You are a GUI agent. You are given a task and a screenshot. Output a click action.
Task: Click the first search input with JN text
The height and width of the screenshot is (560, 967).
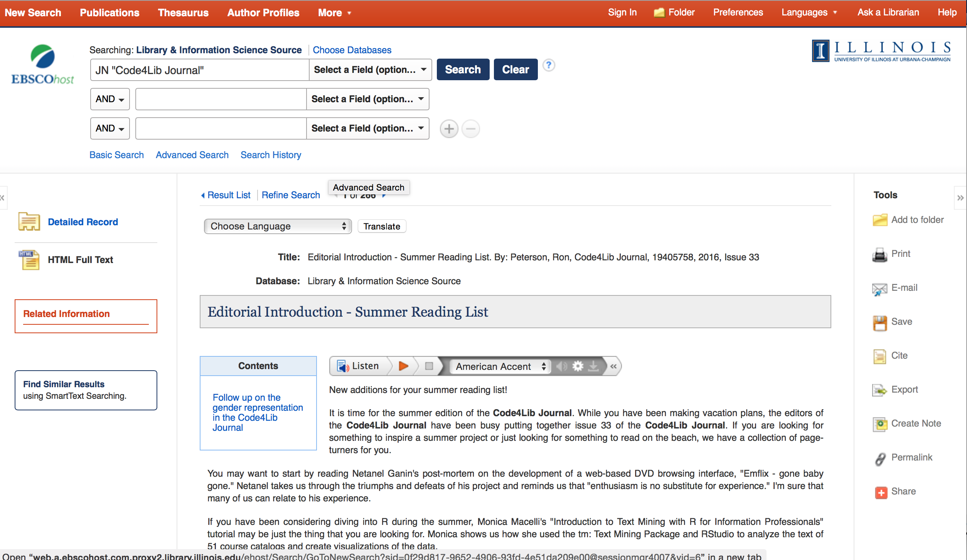tap(200, 70)
